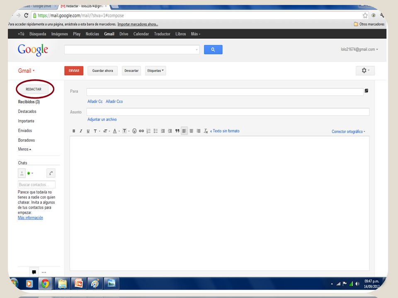
Task: Open Chrome from the taskbar
Action: pyautogui.click(x=45, y=284)
